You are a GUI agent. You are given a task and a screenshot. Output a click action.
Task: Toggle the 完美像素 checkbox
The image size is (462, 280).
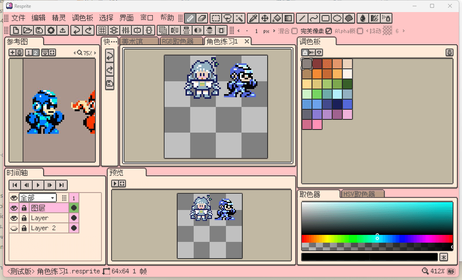pyautogui.click(x=329, y=31)
